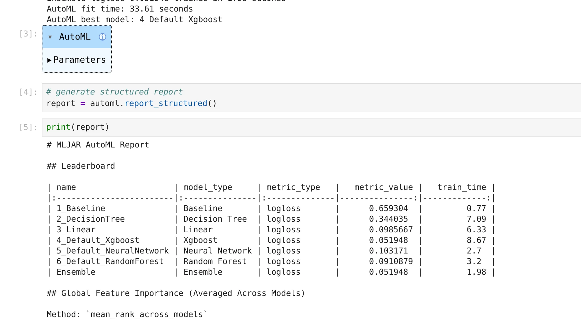The image size is (581, 328).
Task: Click the circled-i icon beside AutoML
Action: [x=102, y=37]
